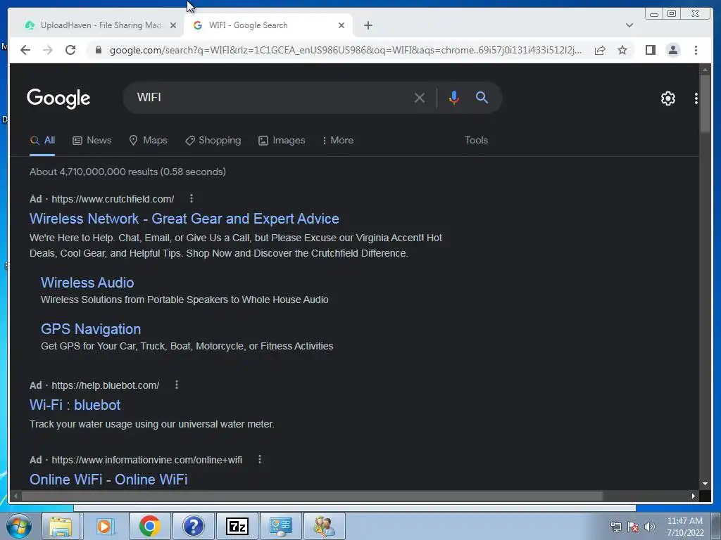
Task: Clear the search box text
Action: (x=419, y=98)
